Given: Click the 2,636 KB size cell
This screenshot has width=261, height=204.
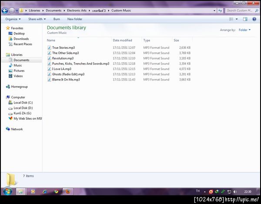Looking at the screenshot, I should click(185, 47).
